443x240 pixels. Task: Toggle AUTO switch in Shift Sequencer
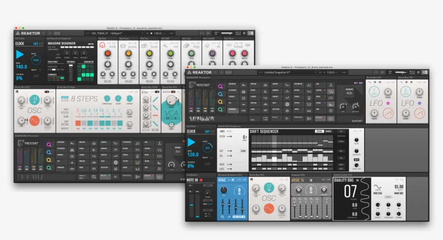tap(356, 159)
